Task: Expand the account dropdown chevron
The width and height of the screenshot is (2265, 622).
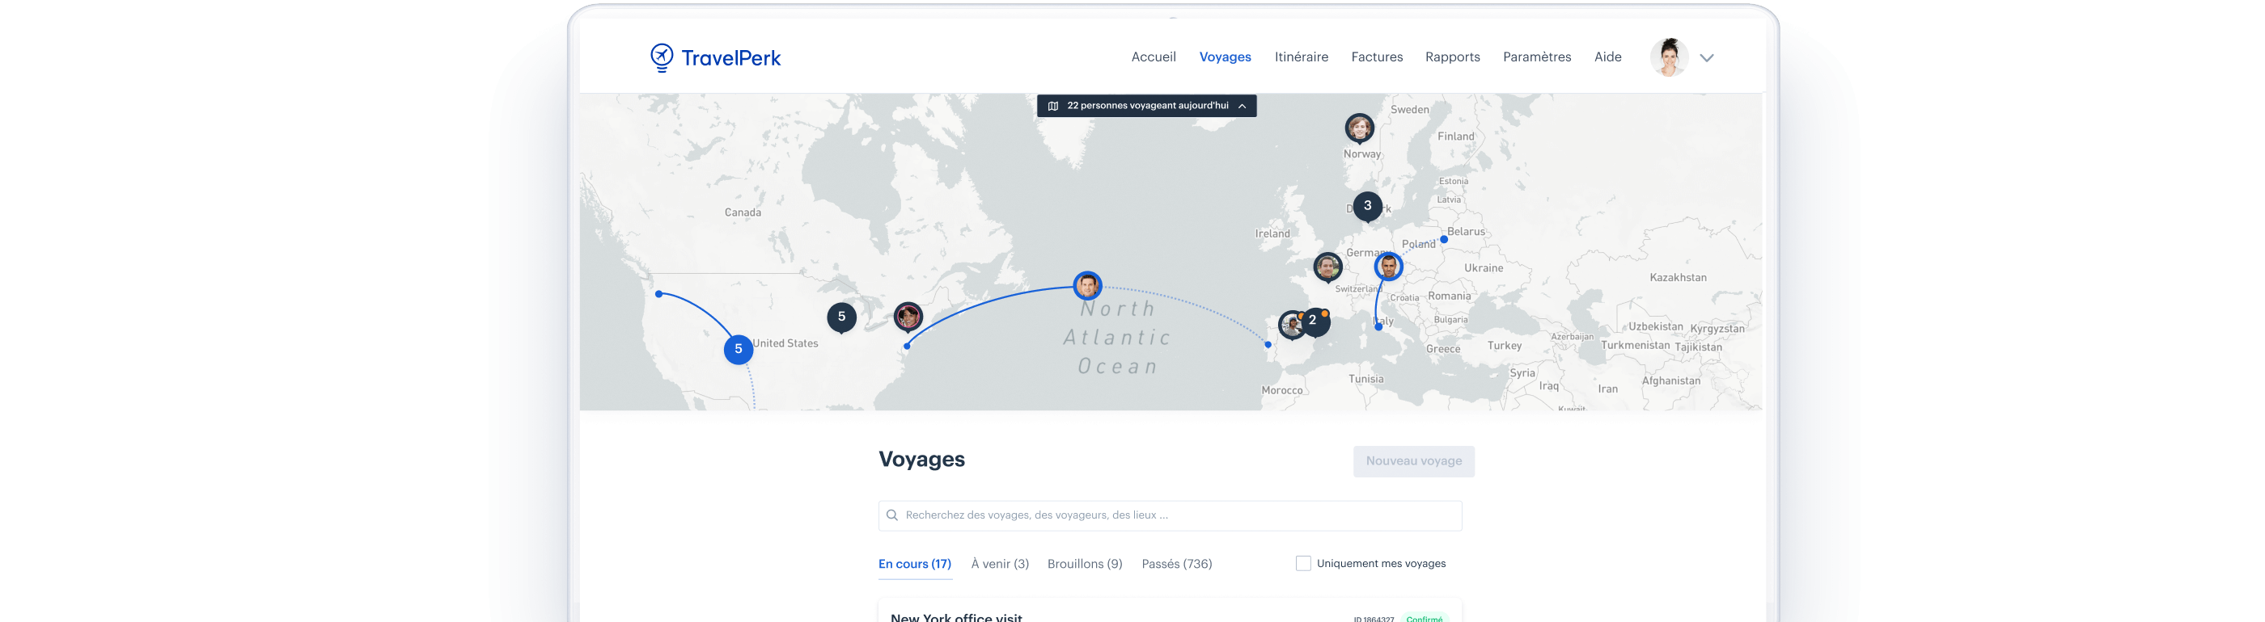Action: pos(1706,58)
